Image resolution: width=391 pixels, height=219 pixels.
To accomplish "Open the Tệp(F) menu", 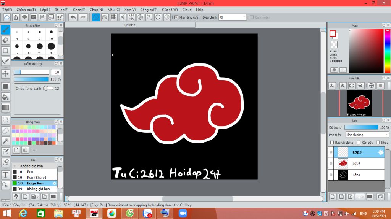I will 7,10.
